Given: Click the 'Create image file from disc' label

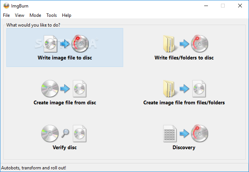Looking at the screenshot, I should 65,102.
